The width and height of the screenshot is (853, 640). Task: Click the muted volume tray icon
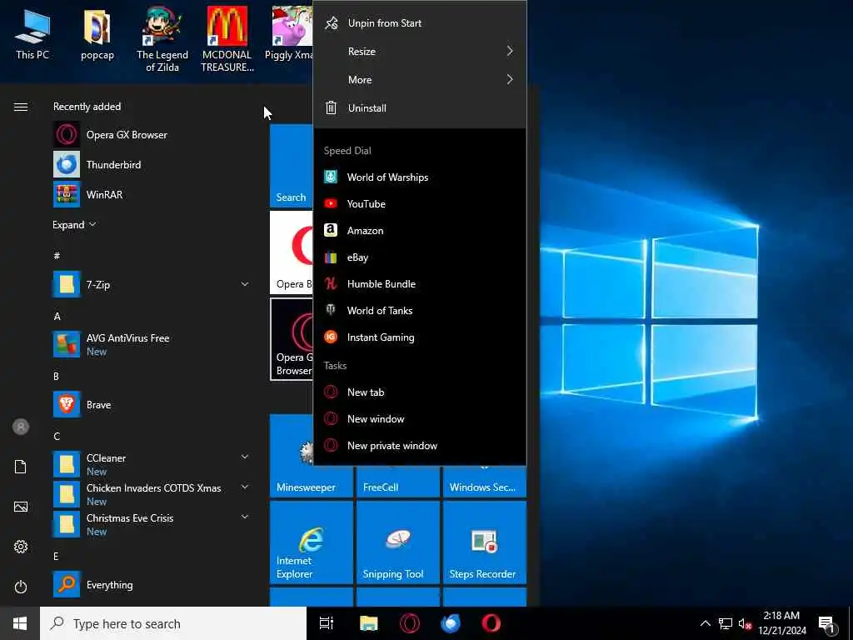coord(745,623)
